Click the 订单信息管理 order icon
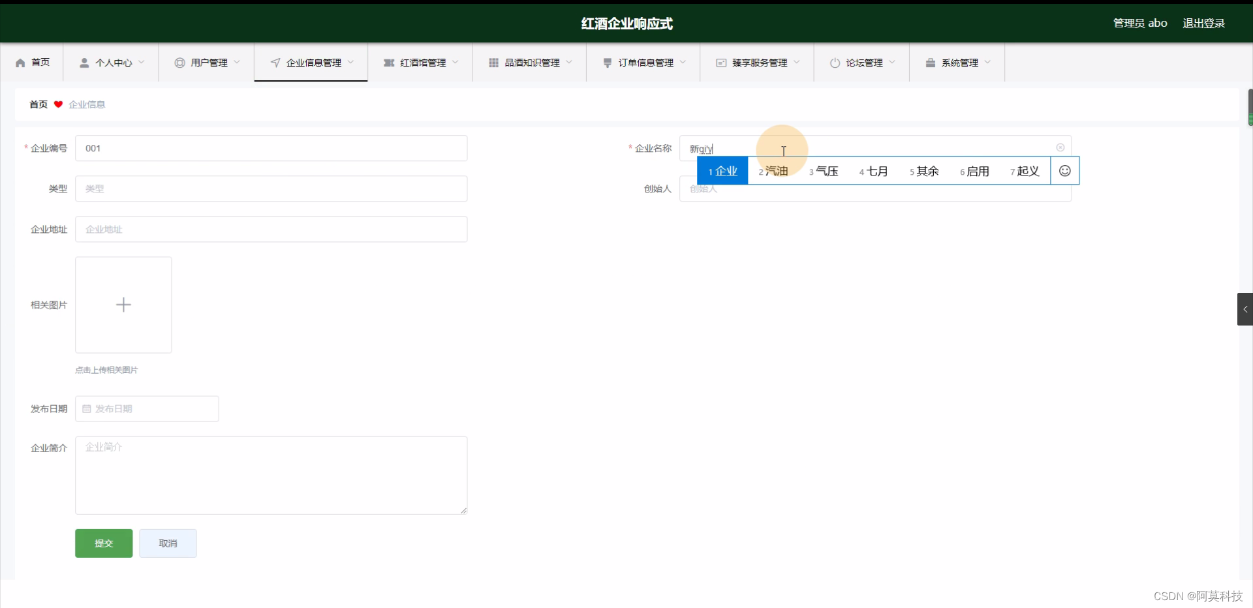This screenshot has width=1253, height=608. tap(607, 62)
